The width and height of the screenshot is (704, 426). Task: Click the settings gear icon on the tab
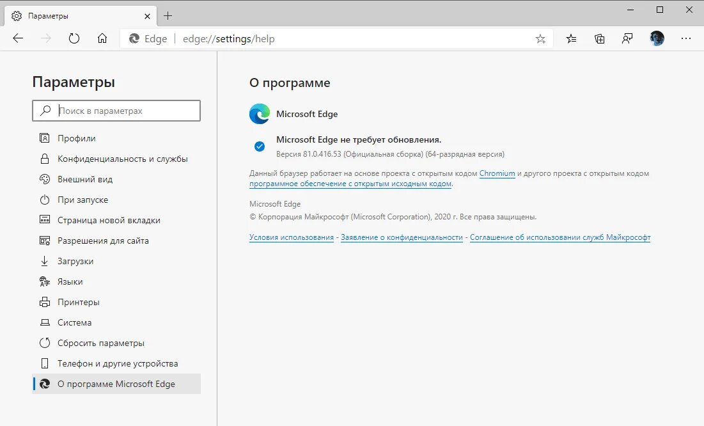point(17,16)
